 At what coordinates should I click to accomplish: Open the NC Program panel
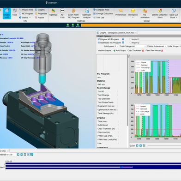(x=26, y=13)
